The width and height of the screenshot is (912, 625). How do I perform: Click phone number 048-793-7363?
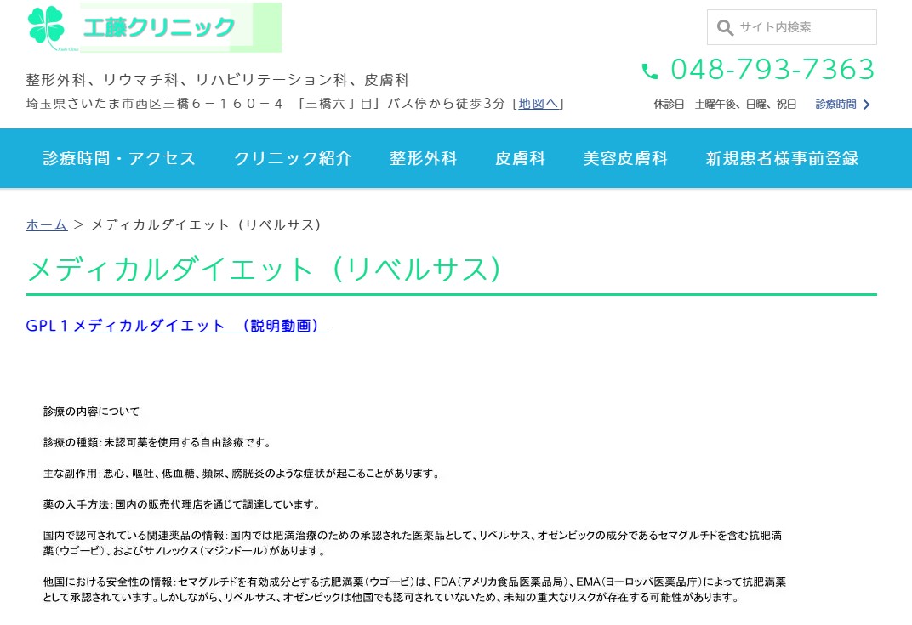pyautogui.click(x=772, y=69)
